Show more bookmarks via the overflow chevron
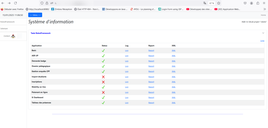This screenshot has width=268, height=128. 264,9
